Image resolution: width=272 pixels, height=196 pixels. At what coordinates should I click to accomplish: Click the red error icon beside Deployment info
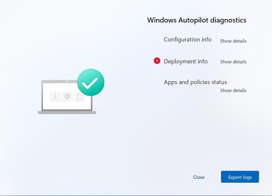pyautogui.click(x=157, y=61)
